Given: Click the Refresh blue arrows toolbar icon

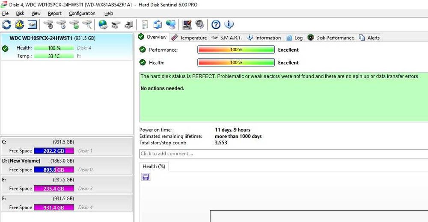Looking at the screenshot, I should pyautogui.click(x=6, y=24).
